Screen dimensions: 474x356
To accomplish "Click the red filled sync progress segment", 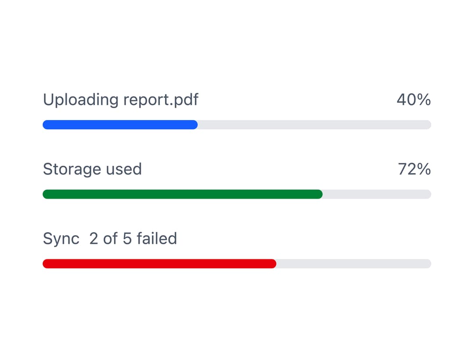I will 159,264.
